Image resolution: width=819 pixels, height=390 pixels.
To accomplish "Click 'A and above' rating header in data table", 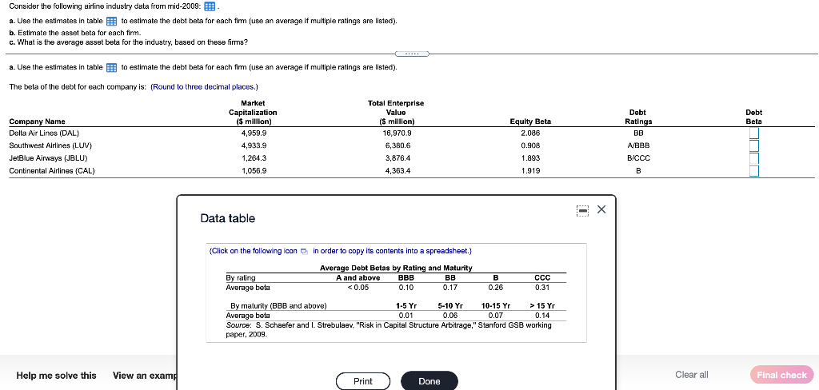I will tap(358, 278).
